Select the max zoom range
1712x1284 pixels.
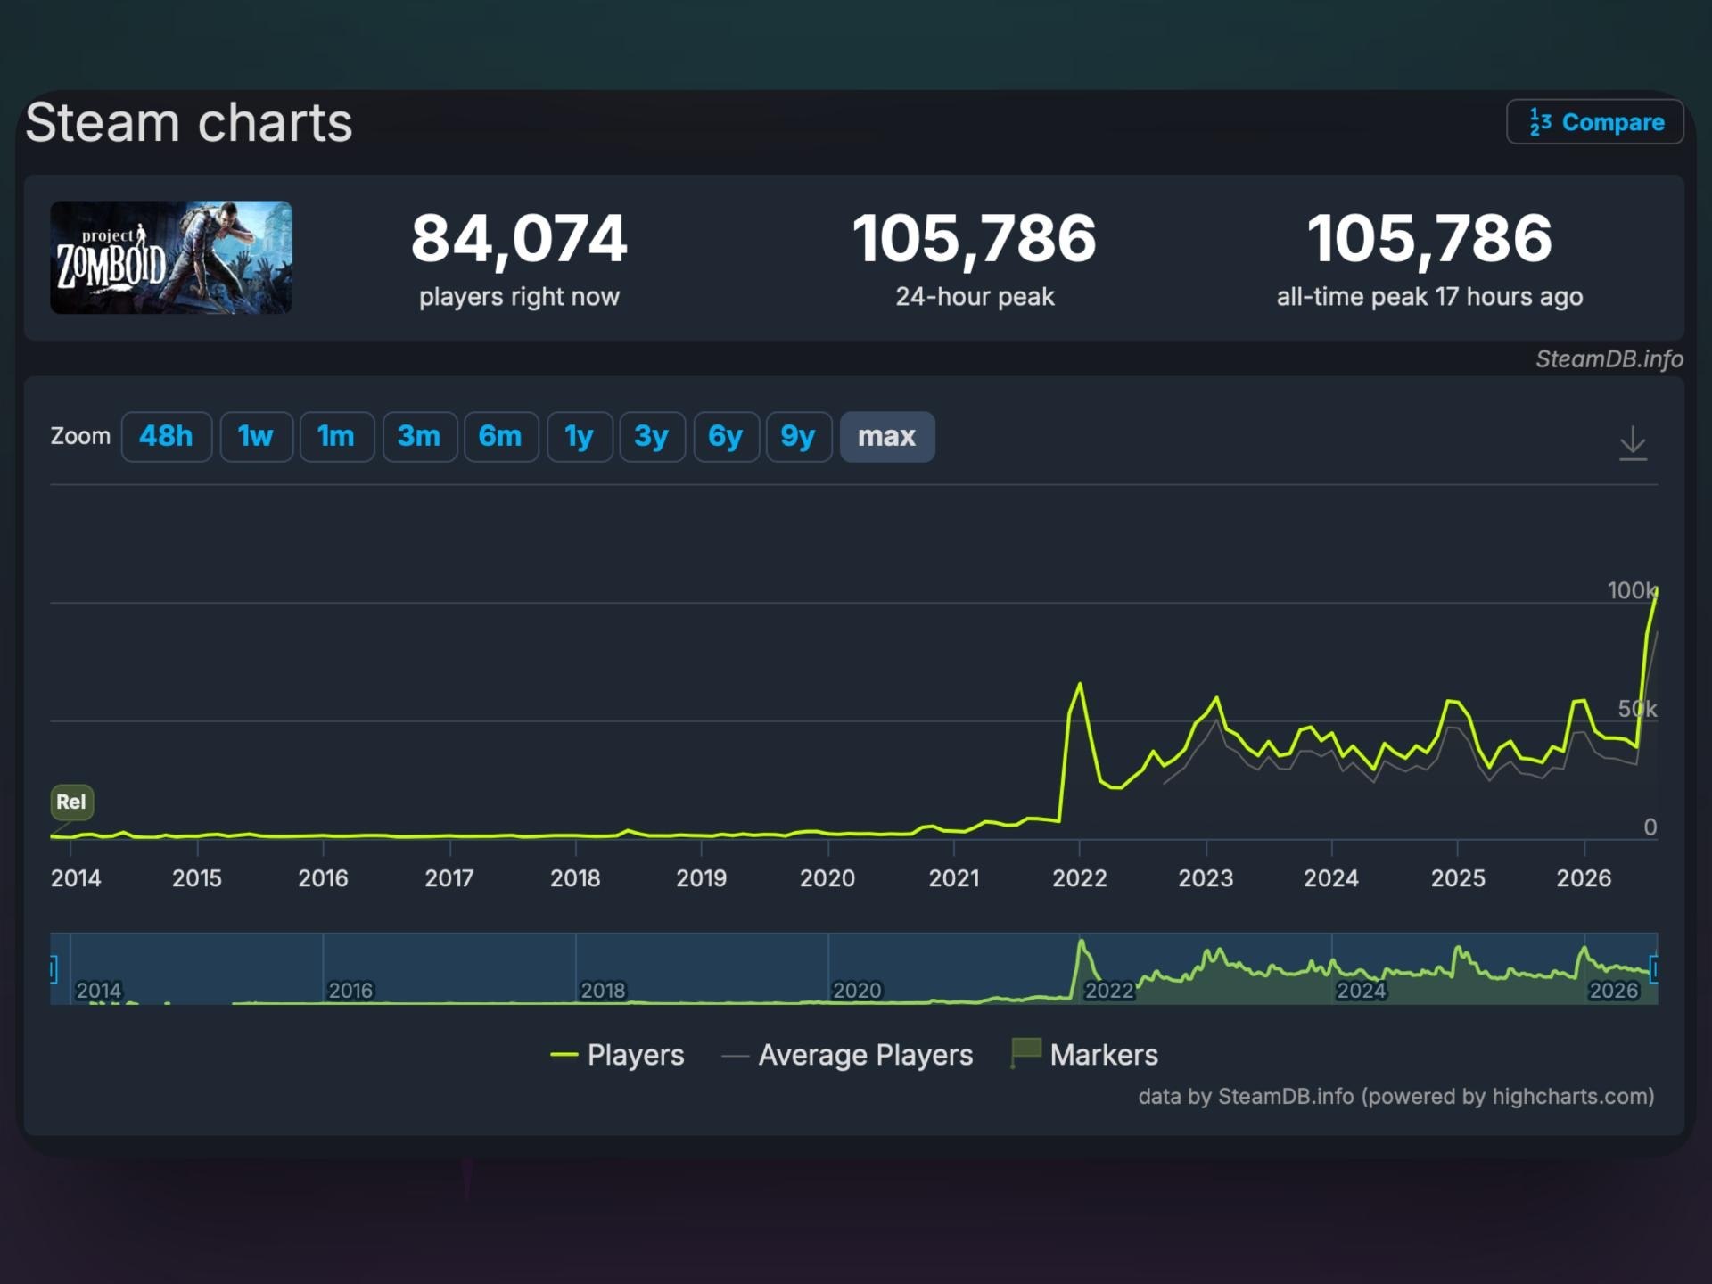[887, 436]
